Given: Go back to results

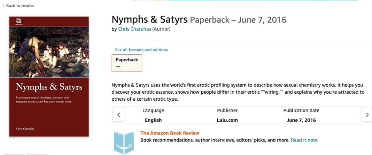Looking at the screenshot, I should click(x=19, y=5).
